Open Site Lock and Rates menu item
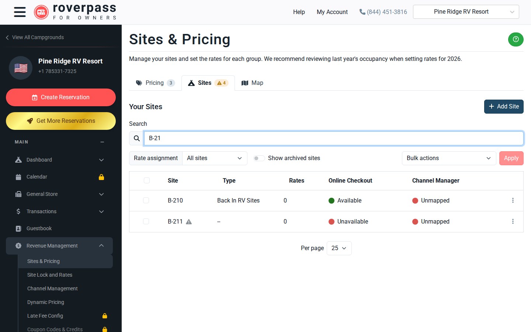This screenshot has height=332, width=531. [x=50, y=275]
